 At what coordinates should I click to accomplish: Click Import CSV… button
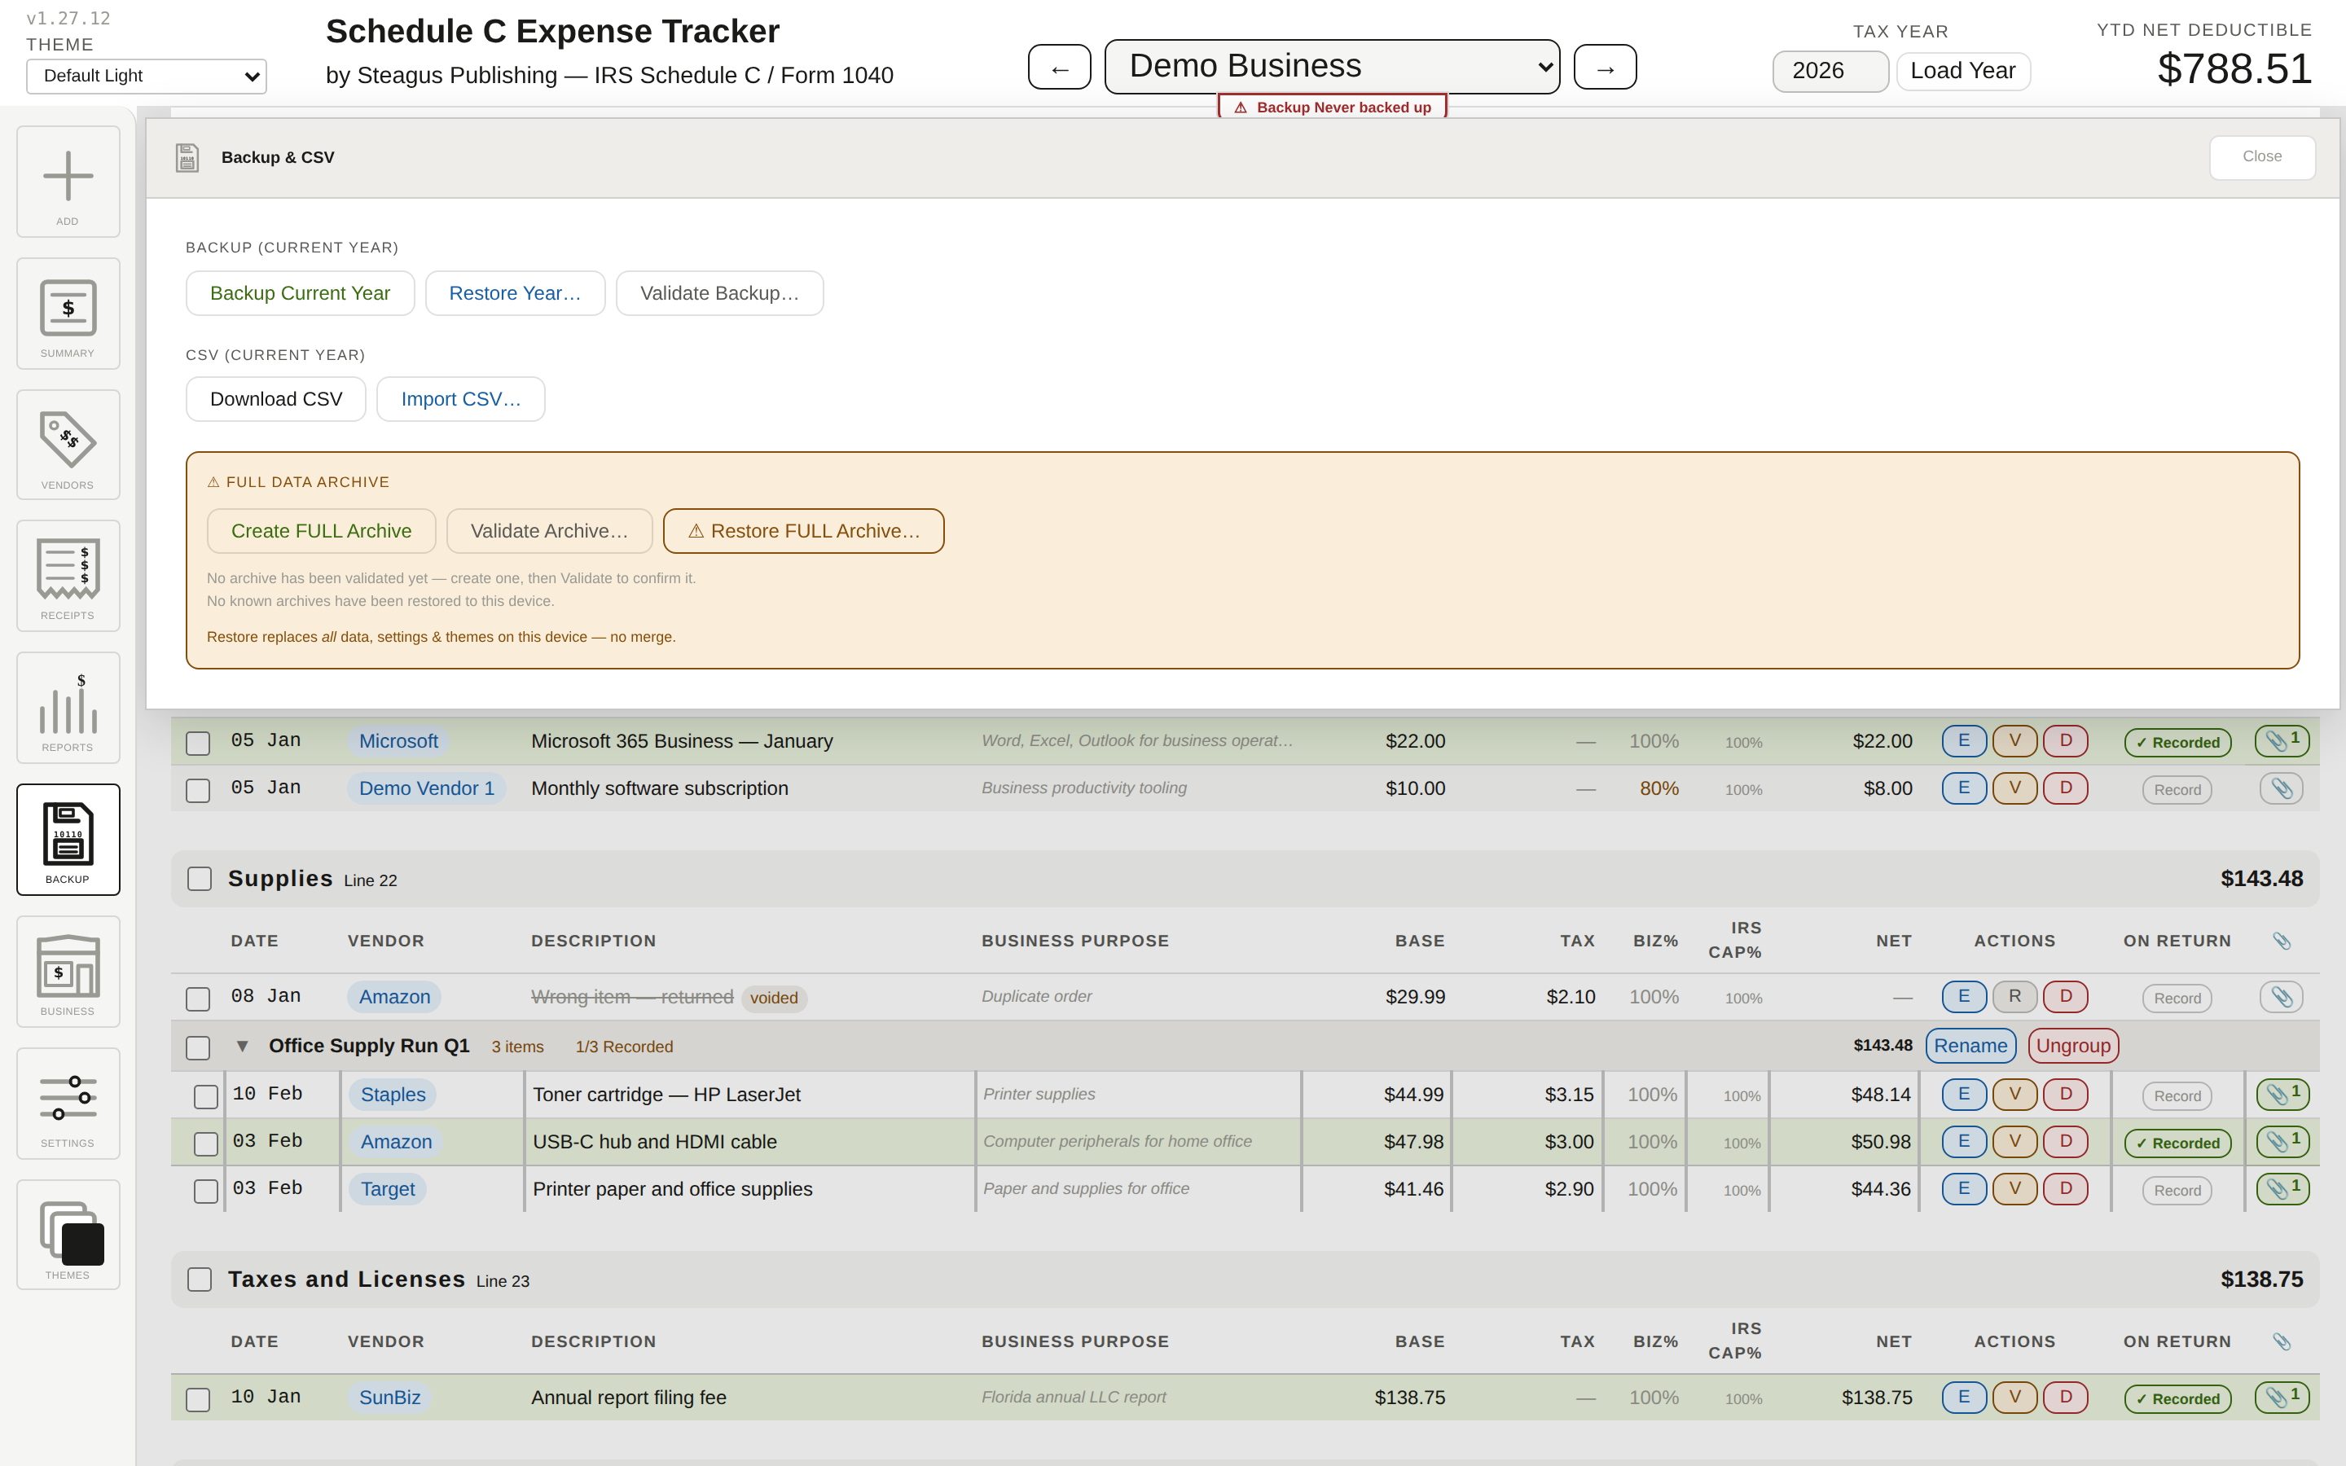tap(460, 398)
